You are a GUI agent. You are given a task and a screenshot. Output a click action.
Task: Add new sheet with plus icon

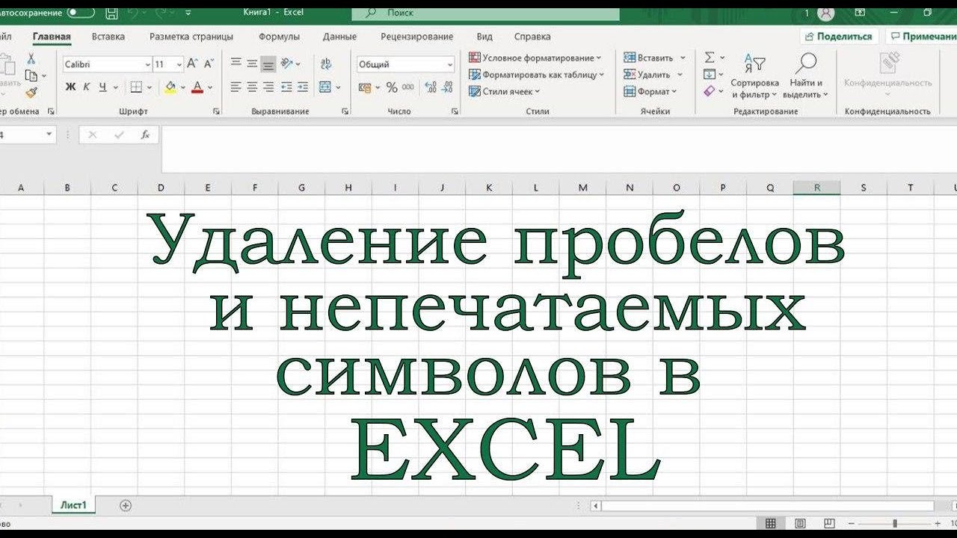[x=126, y=505]
